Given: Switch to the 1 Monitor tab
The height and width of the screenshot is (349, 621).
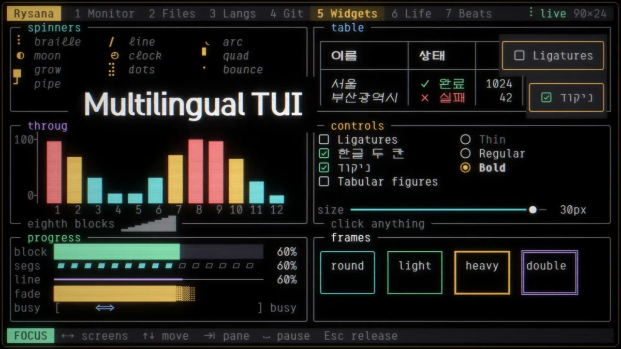Looking at the screenshot, I should tap(105, 13).
